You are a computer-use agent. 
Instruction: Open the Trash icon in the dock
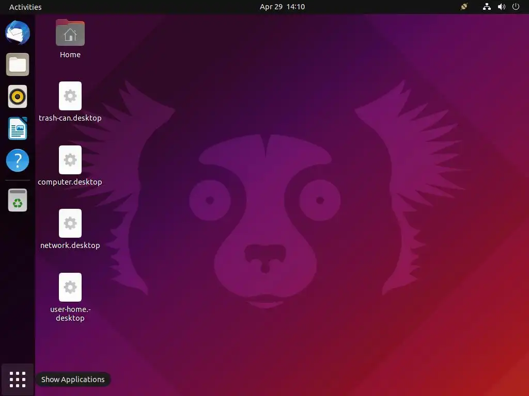tap(18, 201)
